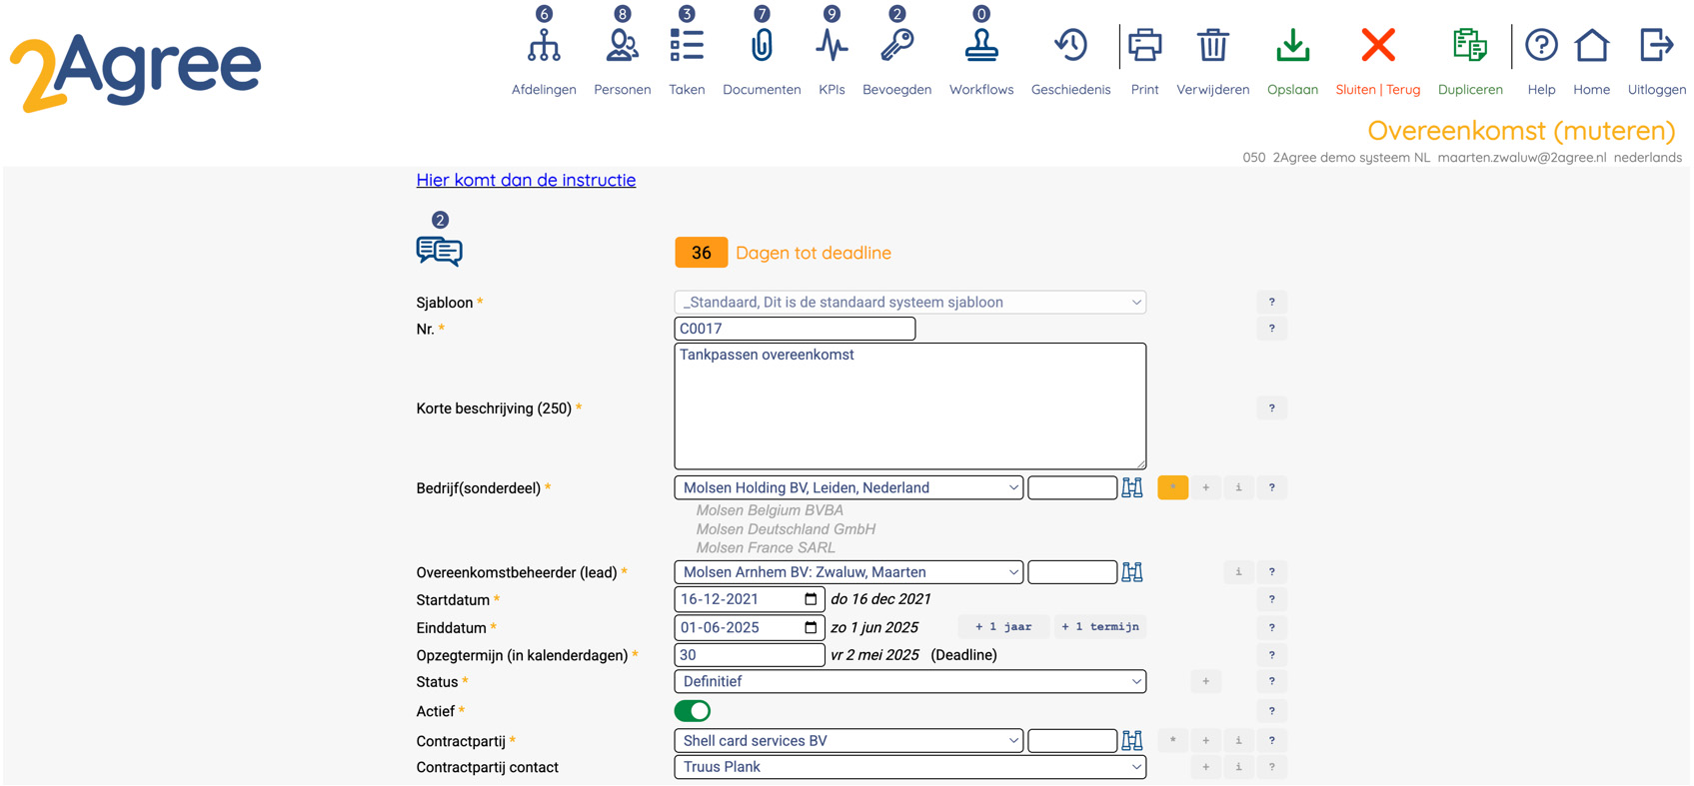Click binoculars search beside Contractpartij
This screenshot has height=786, width=1694.
(1131, 740)
